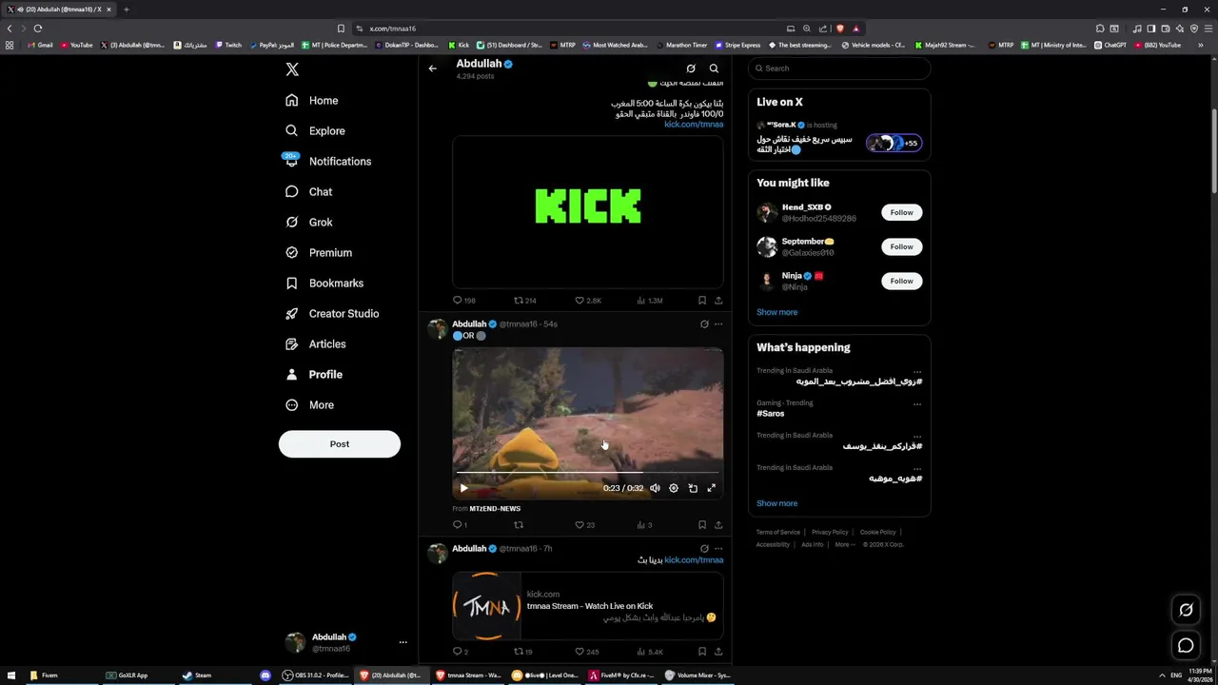Open the #Saros trending topic
This screenshot has width=1218, height=685.
pyautogui.click(x=771, y=414)
